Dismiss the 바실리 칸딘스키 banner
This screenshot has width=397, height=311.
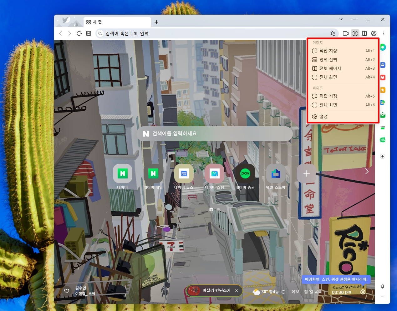[x=237, y=291]
